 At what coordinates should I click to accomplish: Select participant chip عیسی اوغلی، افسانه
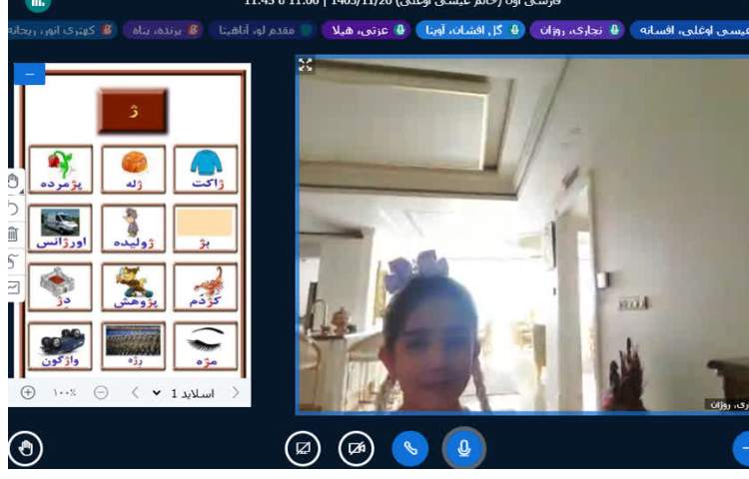point(690,30)
